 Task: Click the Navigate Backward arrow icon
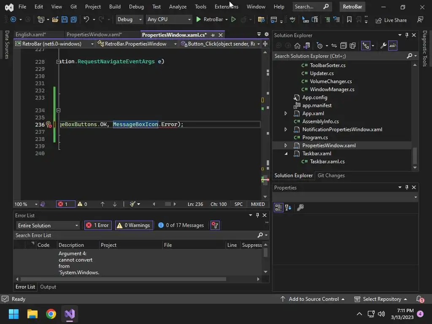pyautogui.click(x=13, y=19)
